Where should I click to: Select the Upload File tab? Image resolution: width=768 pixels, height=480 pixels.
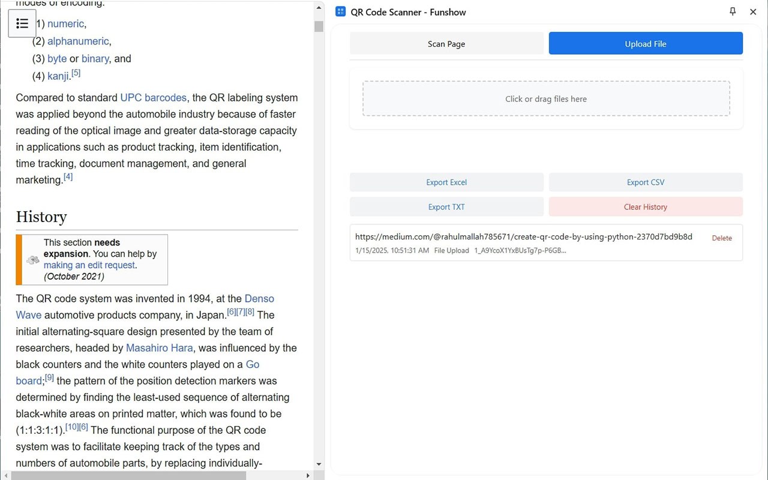646,44
